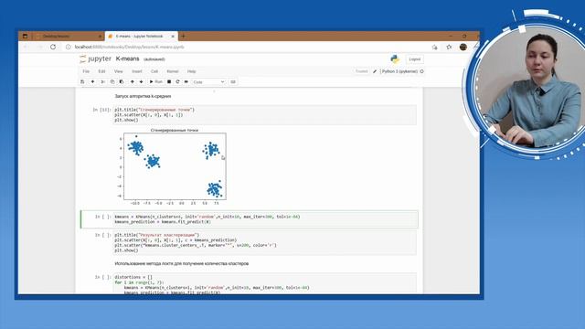
Task: Click the elbow method markdown text
Action: click(x=182, y=264)
